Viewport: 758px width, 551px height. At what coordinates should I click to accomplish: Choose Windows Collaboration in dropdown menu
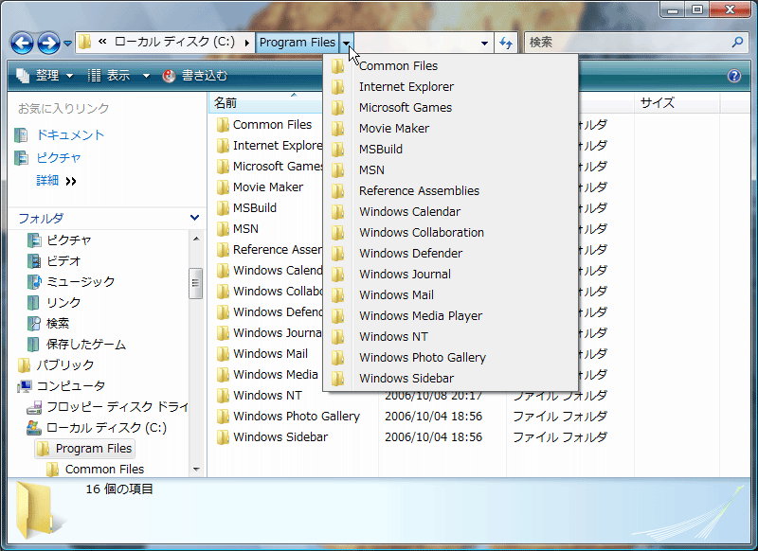[x=451, y=232]
